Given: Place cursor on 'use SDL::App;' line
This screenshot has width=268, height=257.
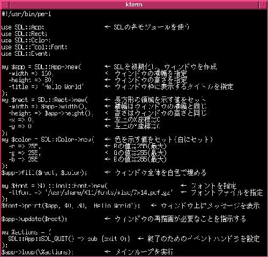Looking at the screenshot, I should point(23,27).
